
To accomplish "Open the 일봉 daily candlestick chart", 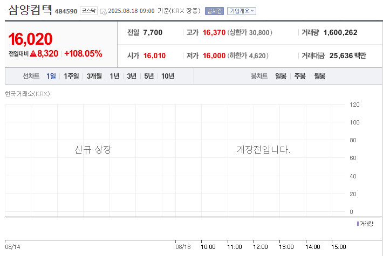I will [x=281, y=77].
